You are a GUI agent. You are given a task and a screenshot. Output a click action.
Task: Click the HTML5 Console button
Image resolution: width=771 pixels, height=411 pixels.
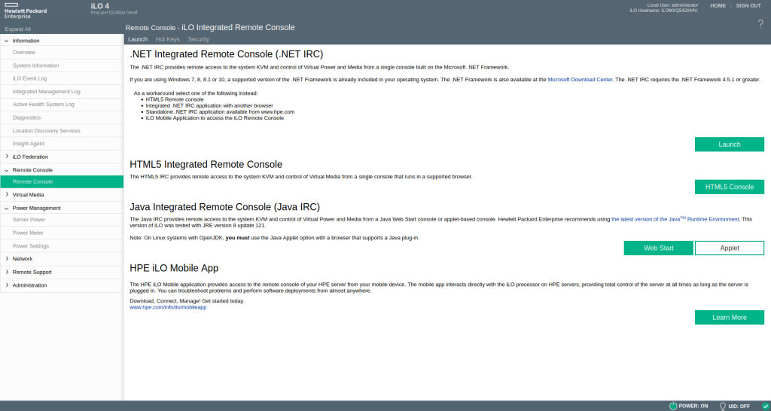click(729, 187)
